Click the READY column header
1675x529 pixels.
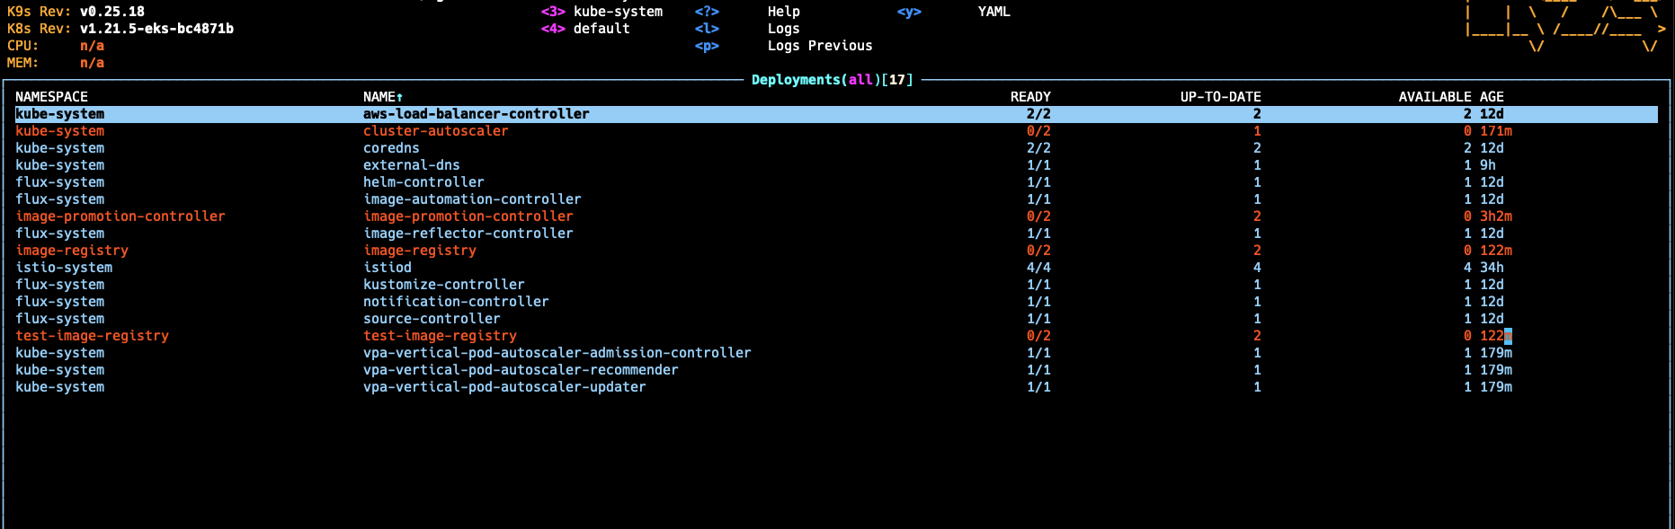[x=1030, y=97]
